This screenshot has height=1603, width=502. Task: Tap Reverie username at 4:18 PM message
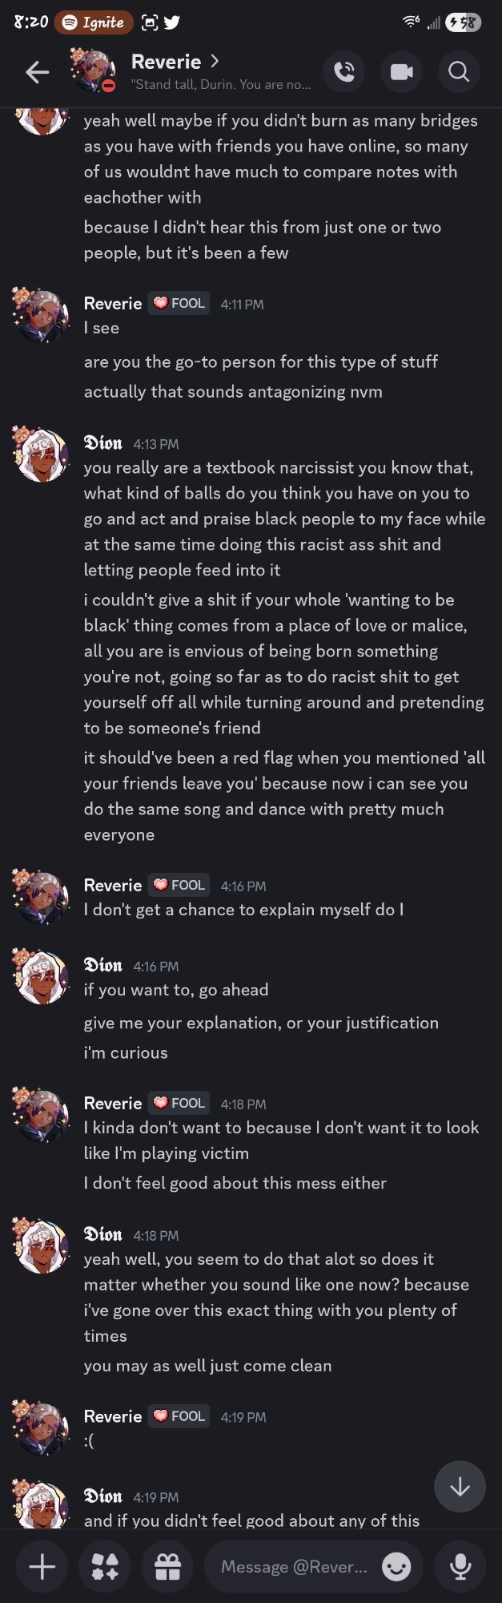coord(113,1103)
